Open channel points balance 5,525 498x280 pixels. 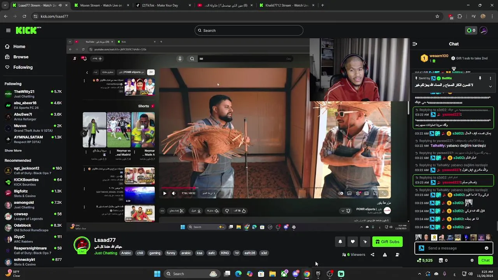coord(425,260)
